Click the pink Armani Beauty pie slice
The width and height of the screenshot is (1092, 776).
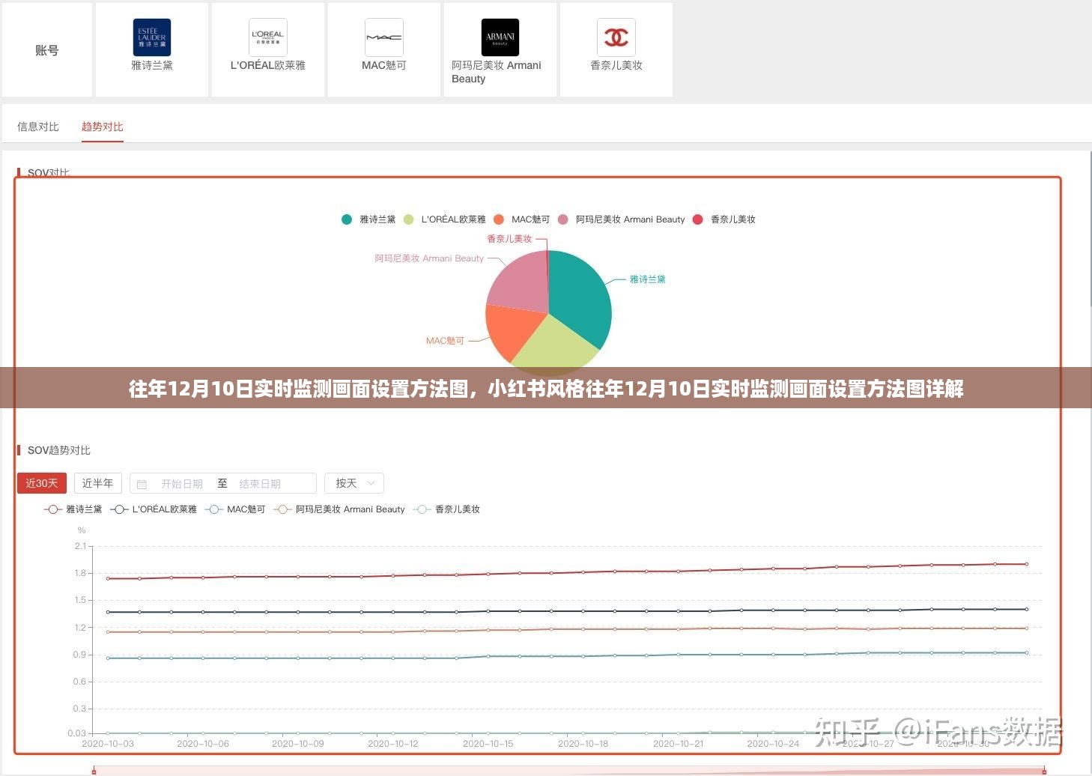point(521,285)
